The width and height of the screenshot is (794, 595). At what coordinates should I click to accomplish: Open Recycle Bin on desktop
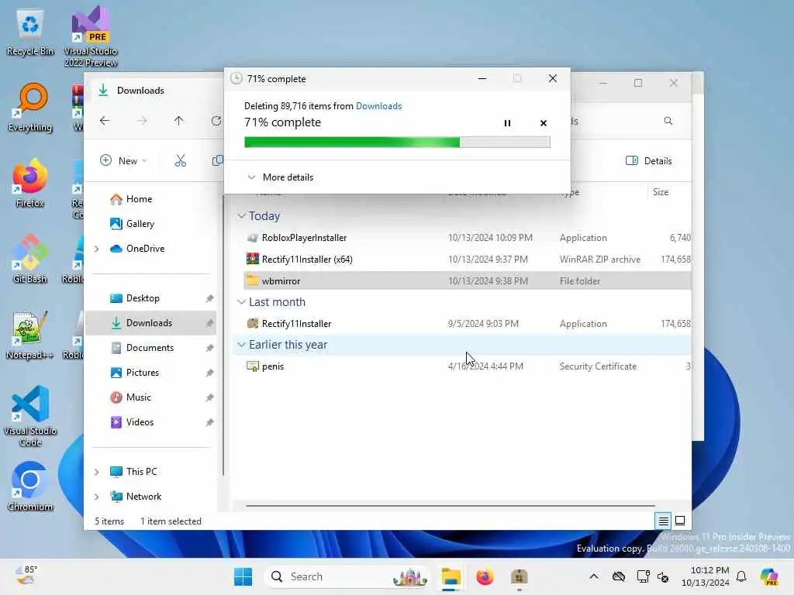30,33
